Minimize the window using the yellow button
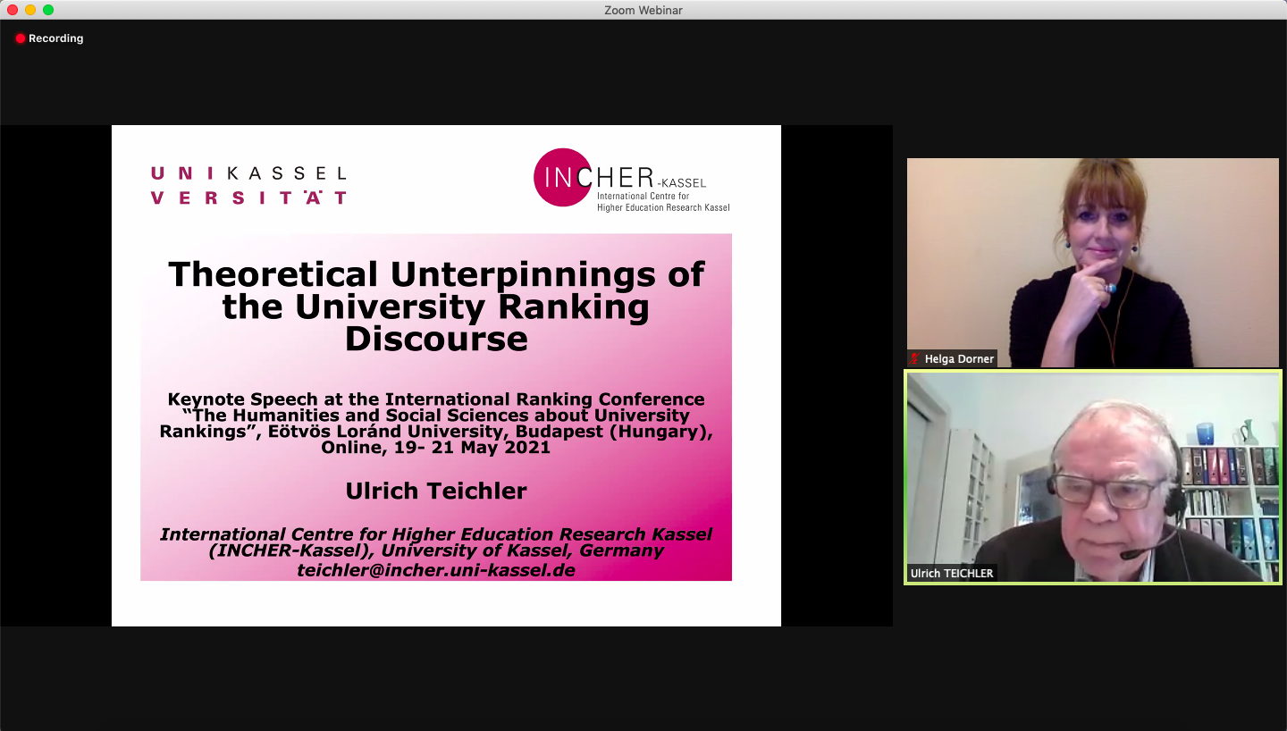1287x731 pixels. (30, 10)
